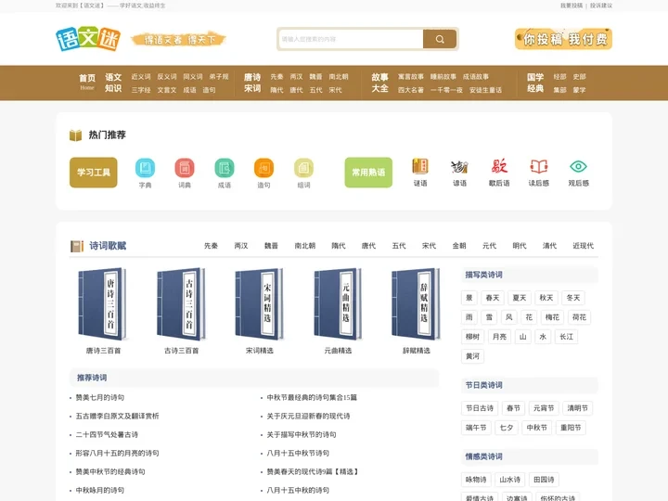Image resolution: width=668 pixels, height=501 pixels.
Task: Open the 辞赋精选 book cover
Action: tap(417, 304)
